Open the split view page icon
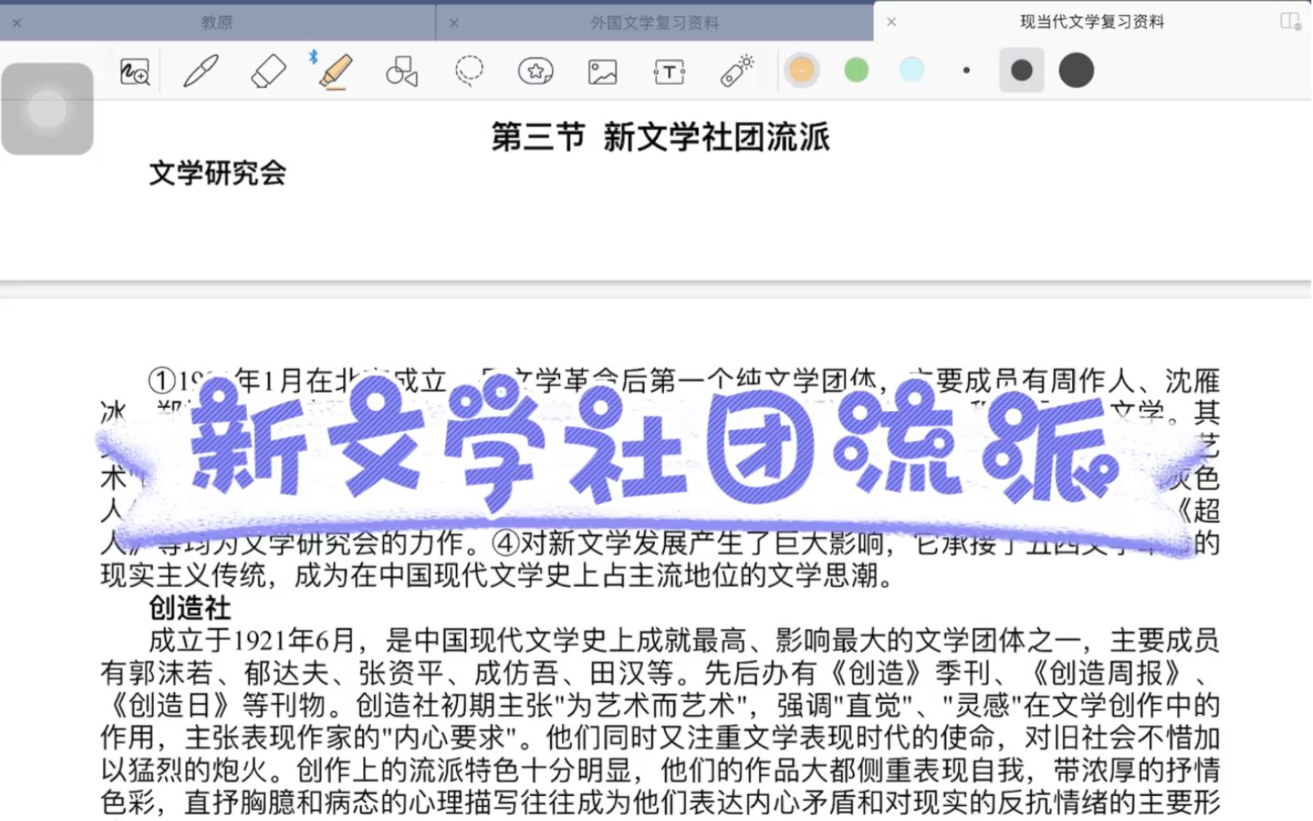 (x=1290, y=22)
